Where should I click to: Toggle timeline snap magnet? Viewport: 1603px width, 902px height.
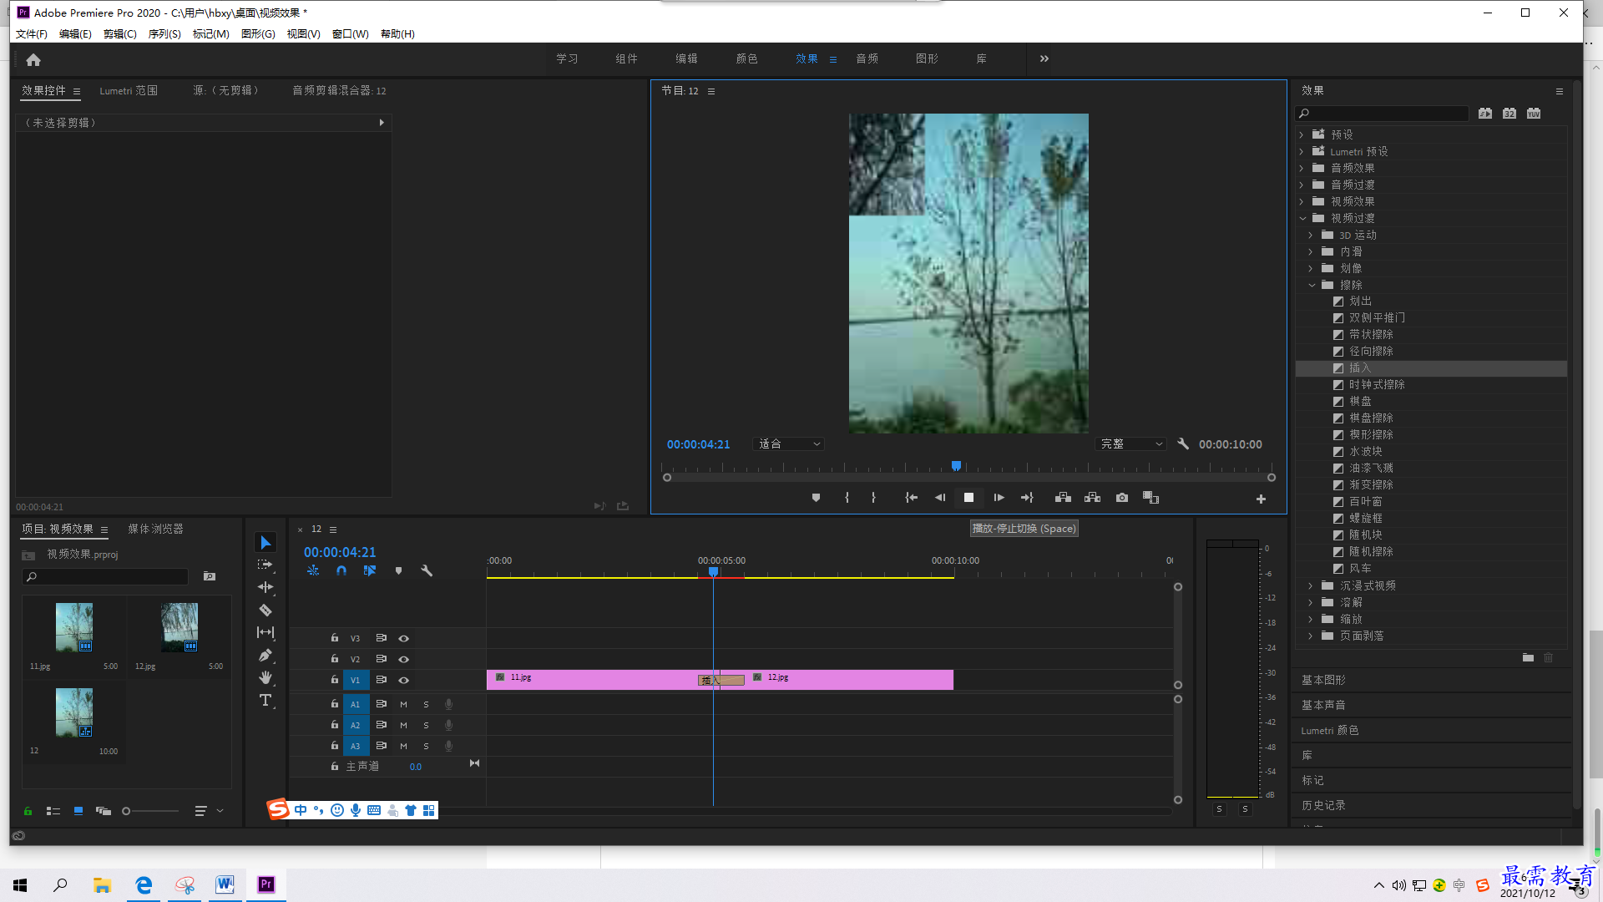coord(341,570)
